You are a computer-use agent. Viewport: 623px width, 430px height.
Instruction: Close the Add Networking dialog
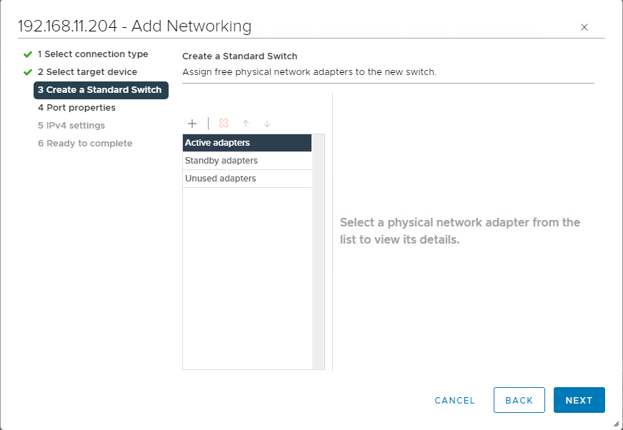[584, 27]
